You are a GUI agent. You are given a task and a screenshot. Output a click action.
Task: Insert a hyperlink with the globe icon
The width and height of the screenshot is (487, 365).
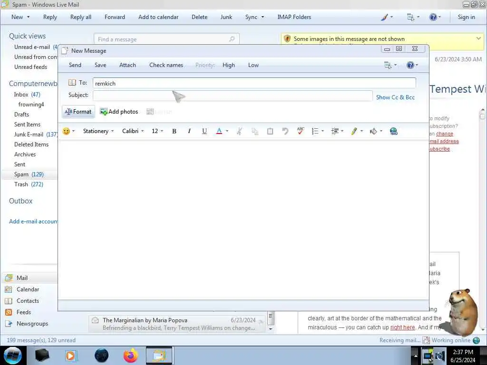[x=393, y=131]
